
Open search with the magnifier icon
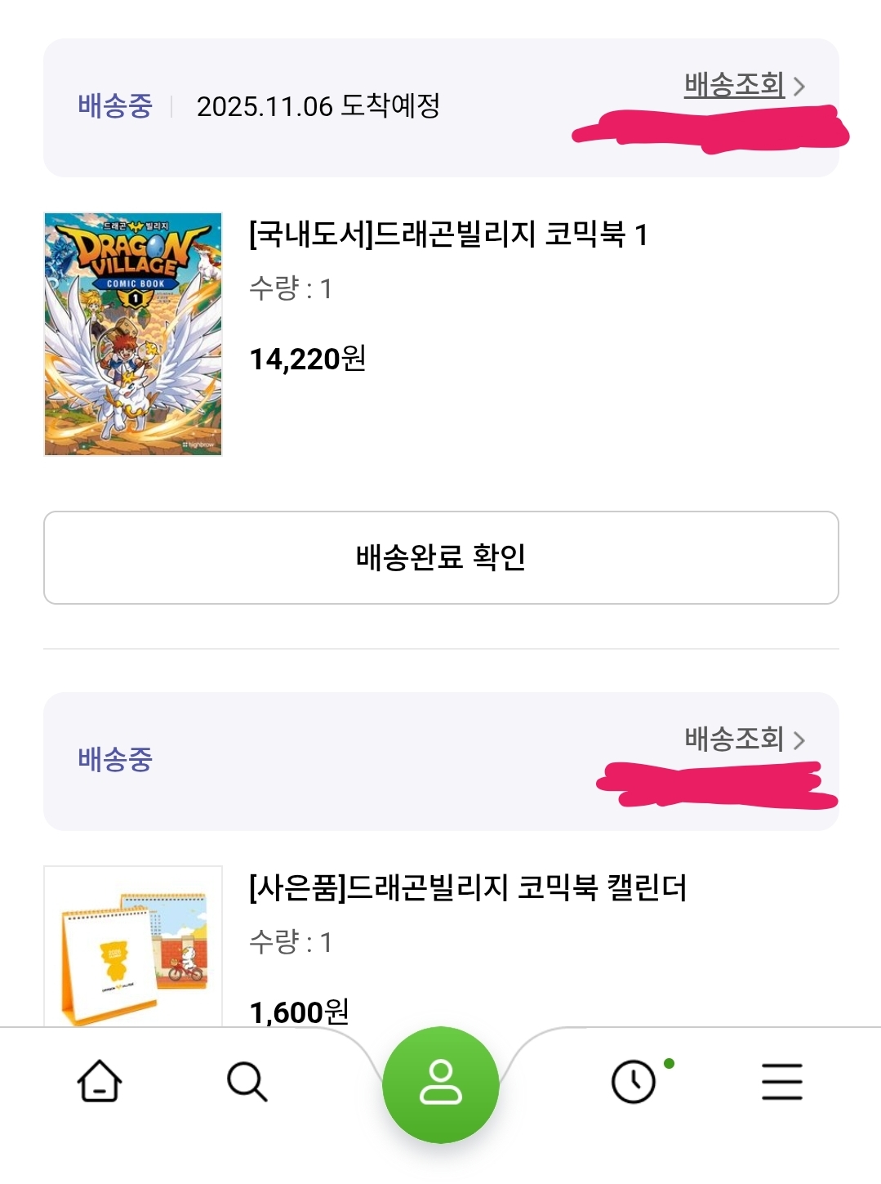tap(247, 1081)
